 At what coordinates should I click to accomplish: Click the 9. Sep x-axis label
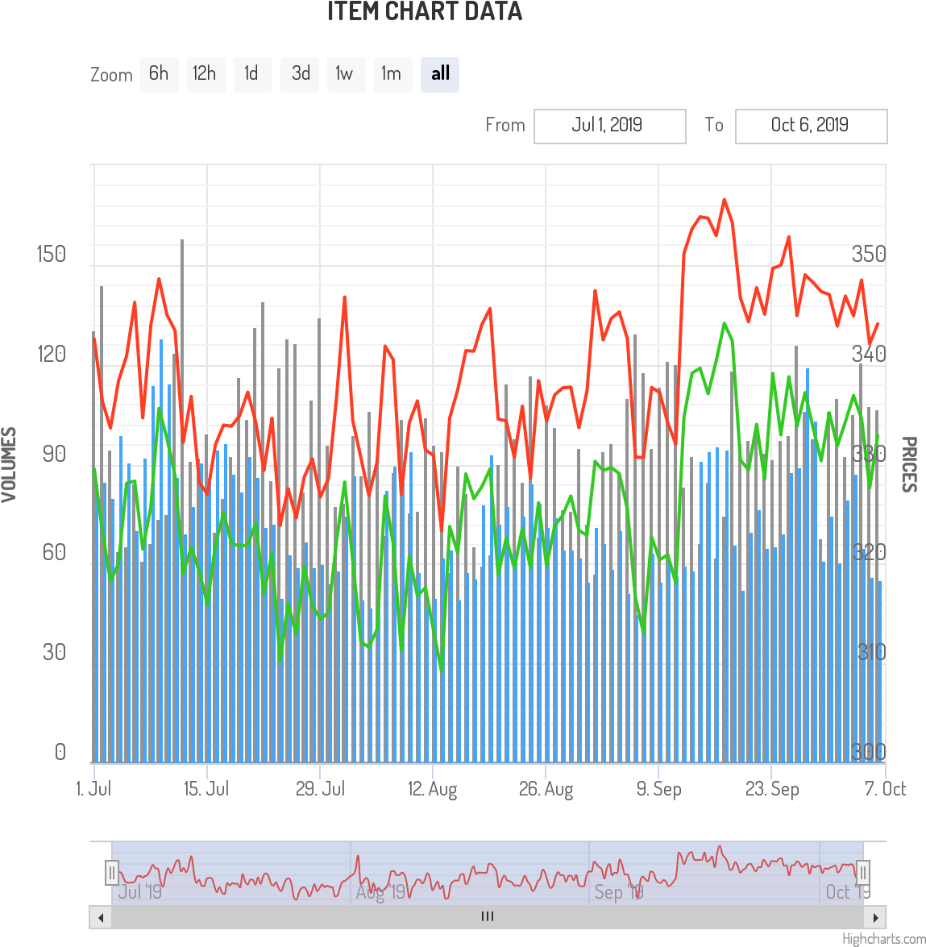click(x=659, y=789)
